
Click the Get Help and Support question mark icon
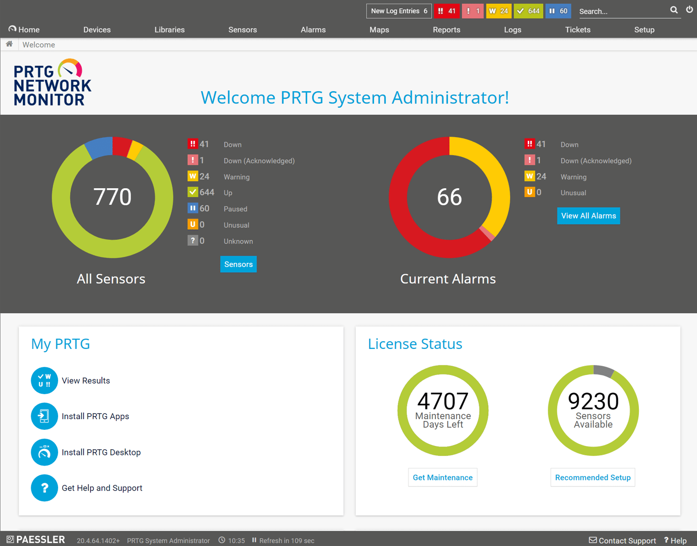coord(44,487)
